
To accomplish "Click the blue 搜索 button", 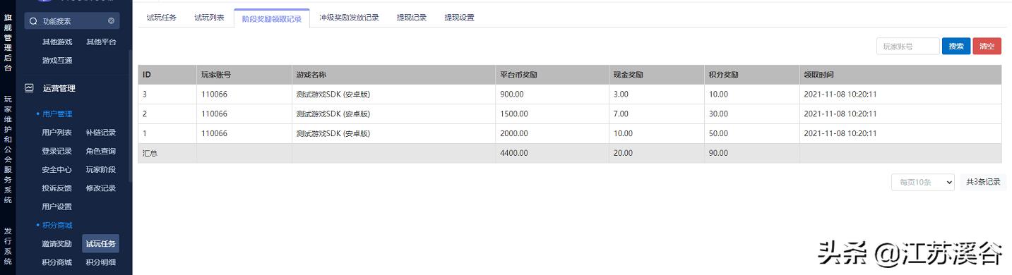I will point(956,46).
